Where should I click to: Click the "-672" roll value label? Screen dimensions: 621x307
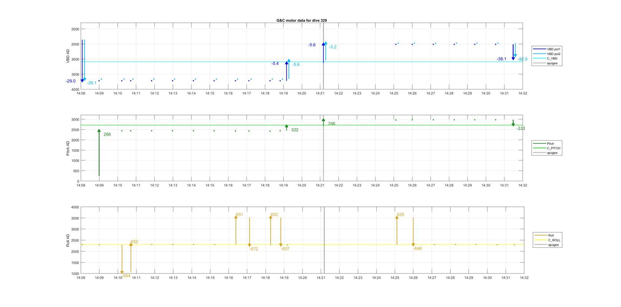254,249
